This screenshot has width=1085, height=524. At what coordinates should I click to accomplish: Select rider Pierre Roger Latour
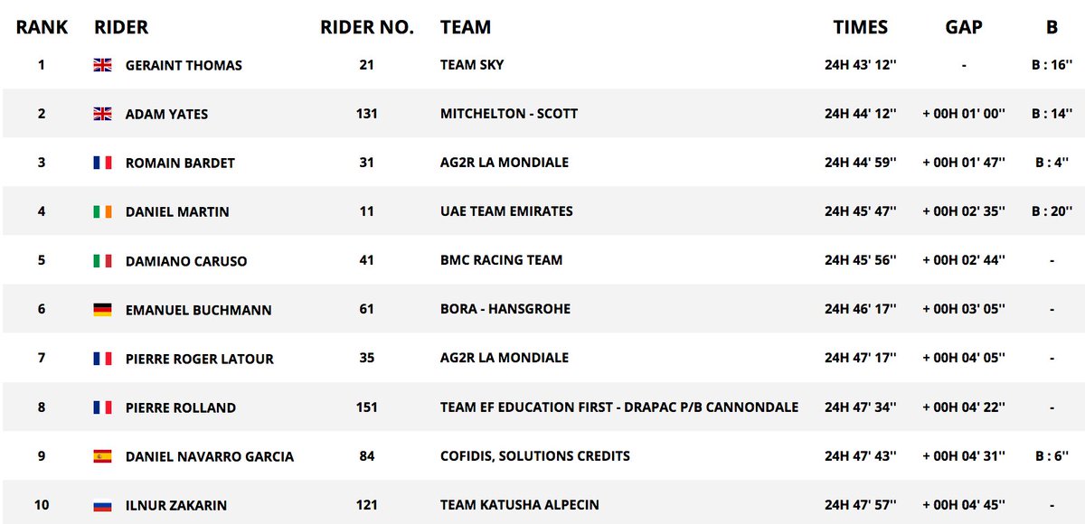200,359
